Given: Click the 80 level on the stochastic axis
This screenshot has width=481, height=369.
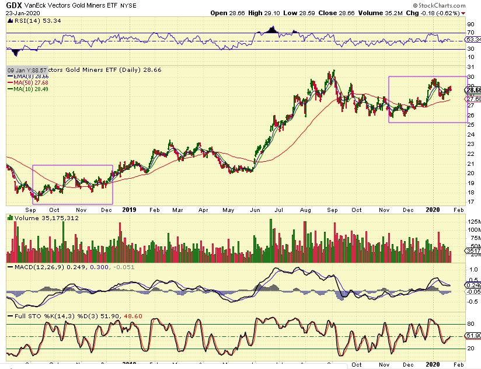Looking at the screenshot, I should coord(470,324).
